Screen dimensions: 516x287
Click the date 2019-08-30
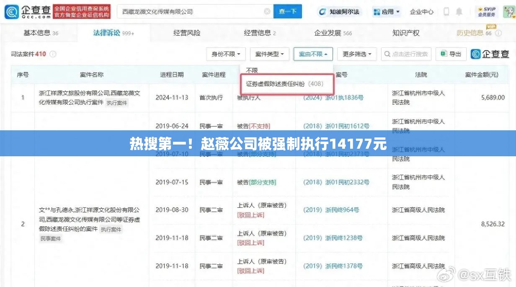172,210
